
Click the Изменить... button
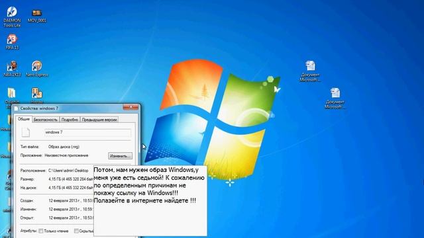click(120, 156)
